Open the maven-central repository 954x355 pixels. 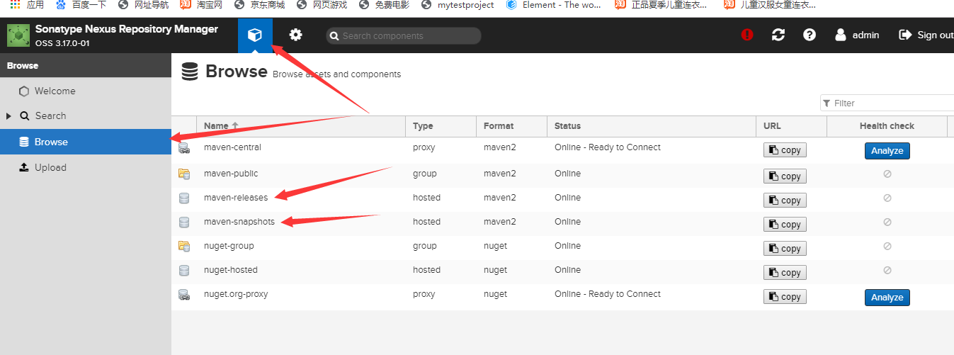click(232, 147)
